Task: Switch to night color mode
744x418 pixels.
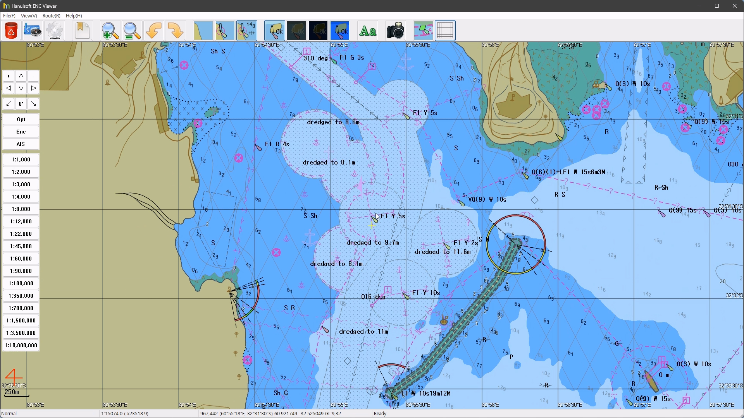Action: (318, 31)
